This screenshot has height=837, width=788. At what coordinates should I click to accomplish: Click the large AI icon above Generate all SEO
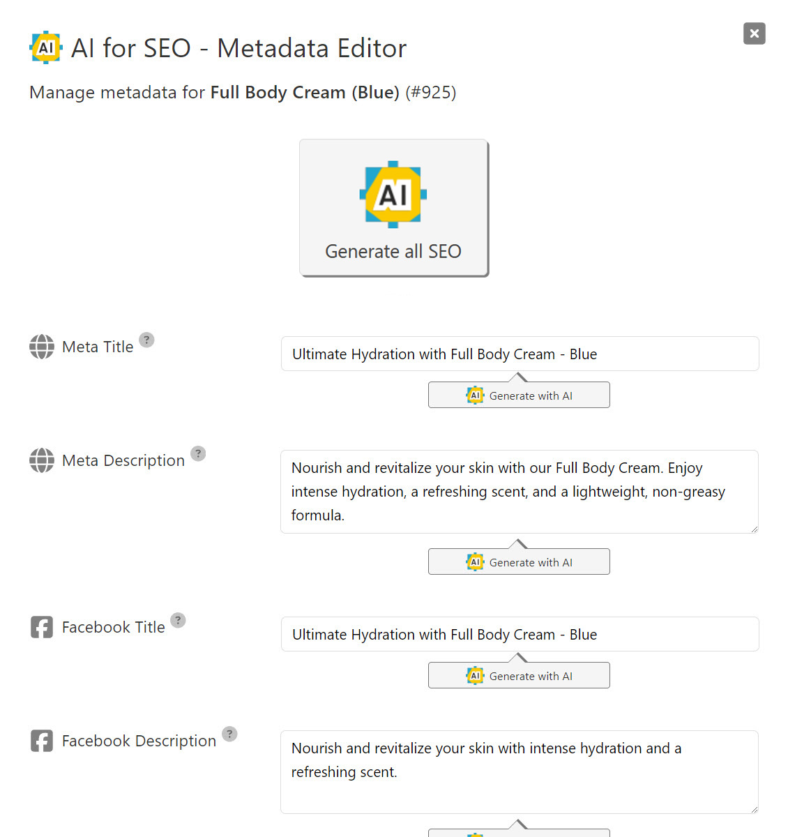393,194
